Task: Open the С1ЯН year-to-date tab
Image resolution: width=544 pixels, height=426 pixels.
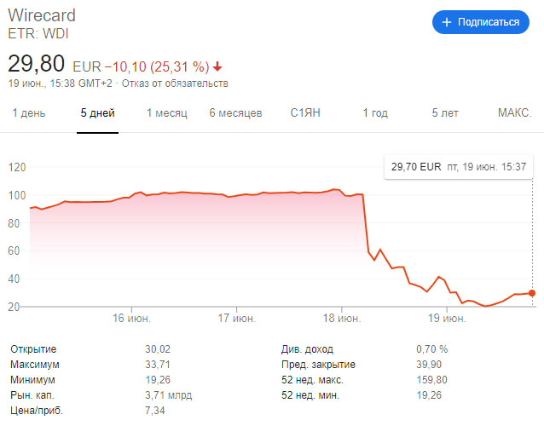Action: (305, 113)
